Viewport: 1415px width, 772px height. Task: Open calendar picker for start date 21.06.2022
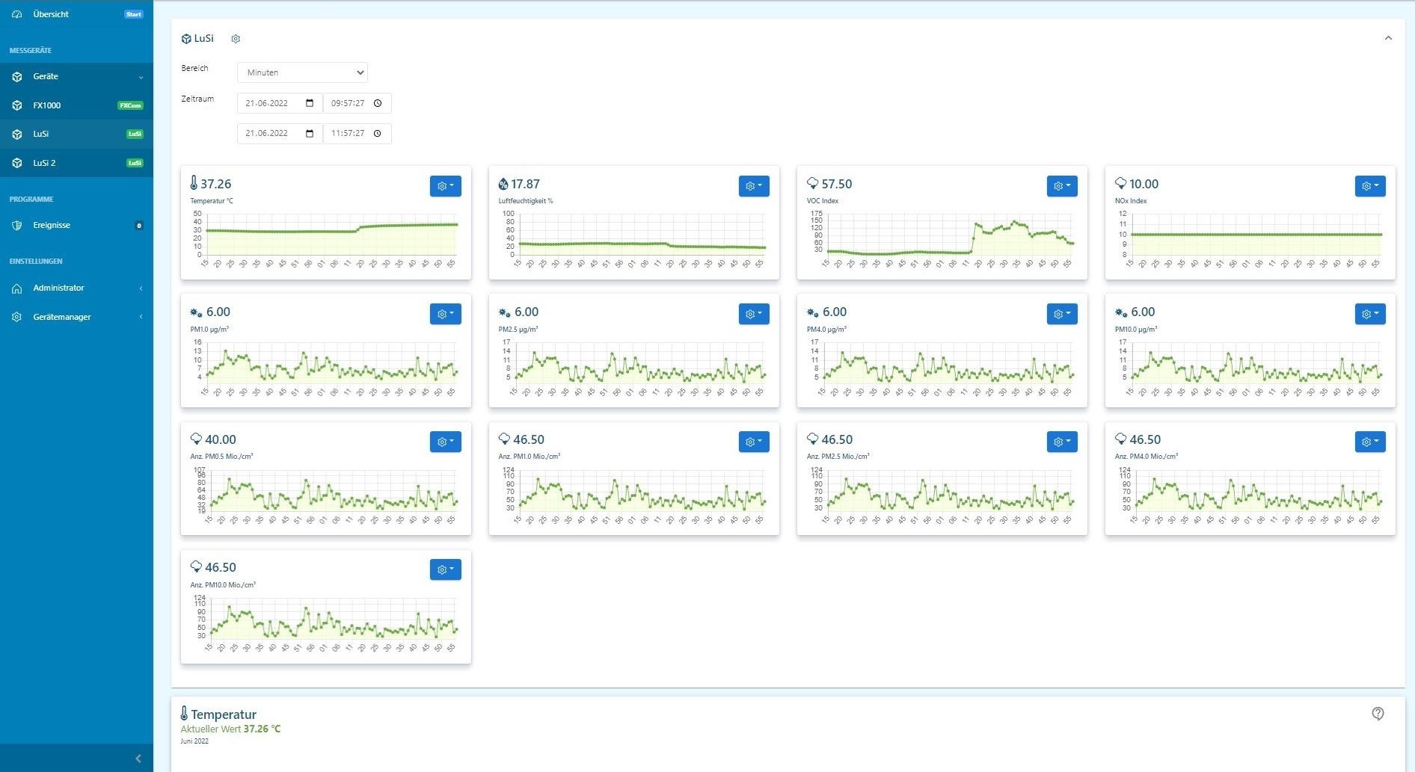[310, 103]
